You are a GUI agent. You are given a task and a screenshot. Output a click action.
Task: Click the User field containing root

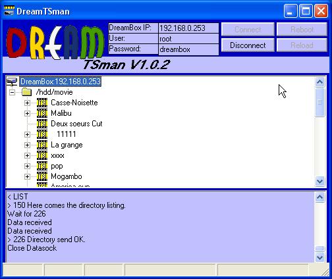click(188, 39)
